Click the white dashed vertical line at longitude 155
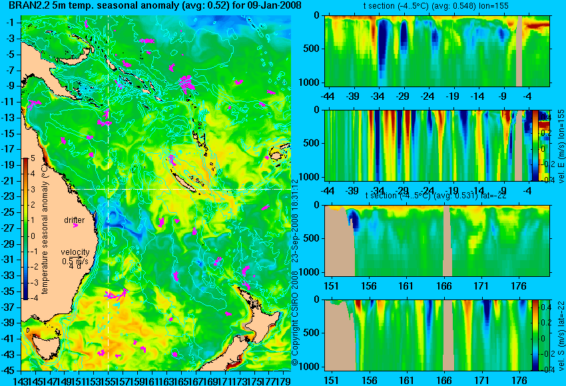The height and width of the screenshot is (386, 566). (109, 193)
